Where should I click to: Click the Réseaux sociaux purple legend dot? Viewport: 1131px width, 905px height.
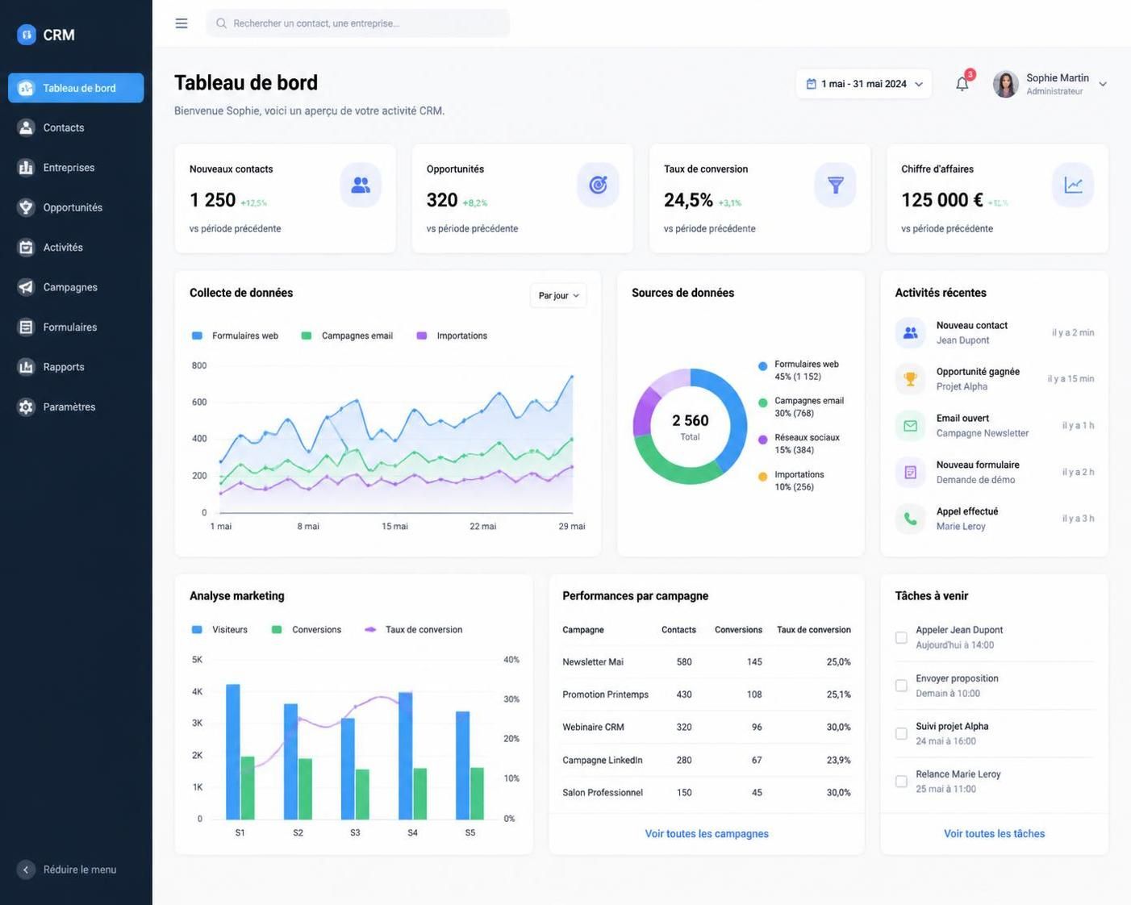click(x=762, y=440)
